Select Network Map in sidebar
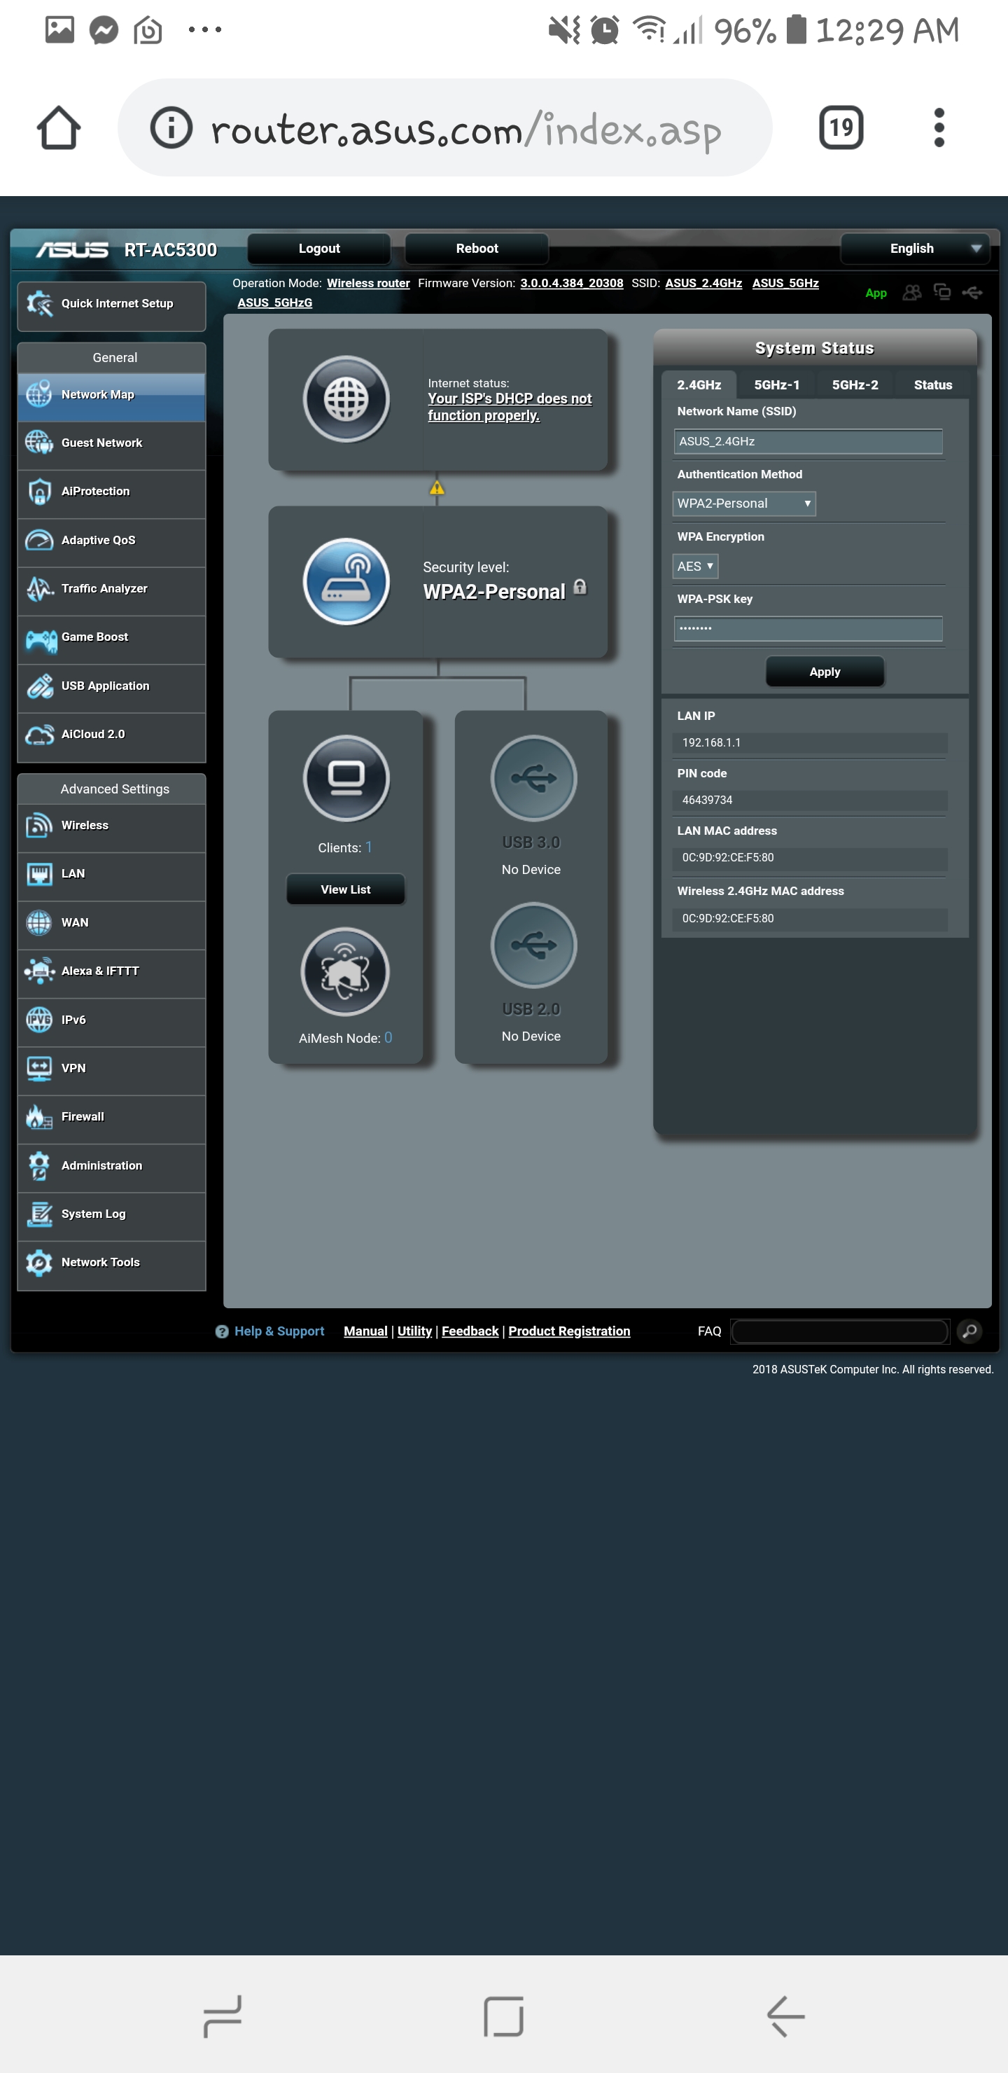 (x=112, y=395)
